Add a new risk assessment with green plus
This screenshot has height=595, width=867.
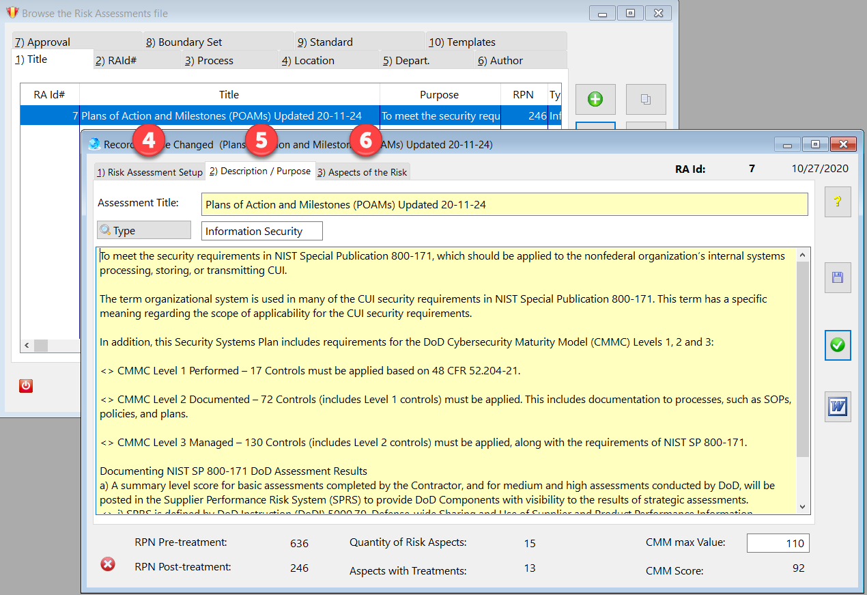tap(595, 99)
